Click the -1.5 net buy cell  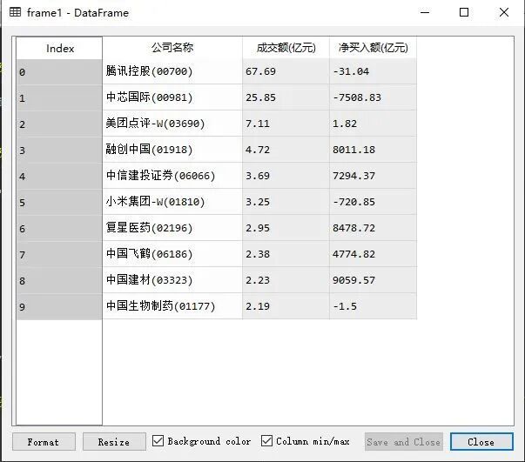point(373,306)
